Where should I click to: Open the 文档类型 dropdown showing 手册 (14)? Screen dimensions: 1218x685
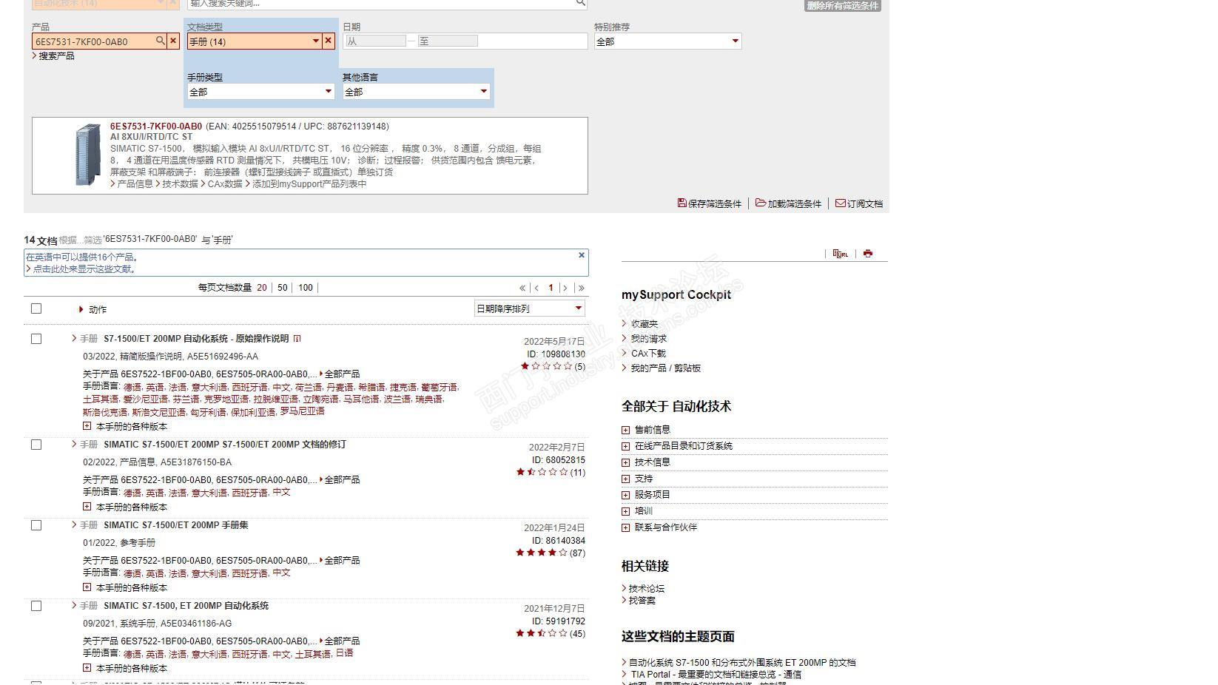(x=255, y=41)
